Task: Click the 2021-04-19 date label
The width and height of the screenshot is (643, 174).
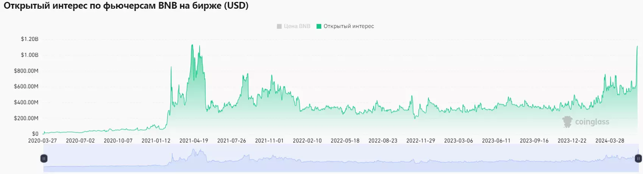Action: (194, 140)
